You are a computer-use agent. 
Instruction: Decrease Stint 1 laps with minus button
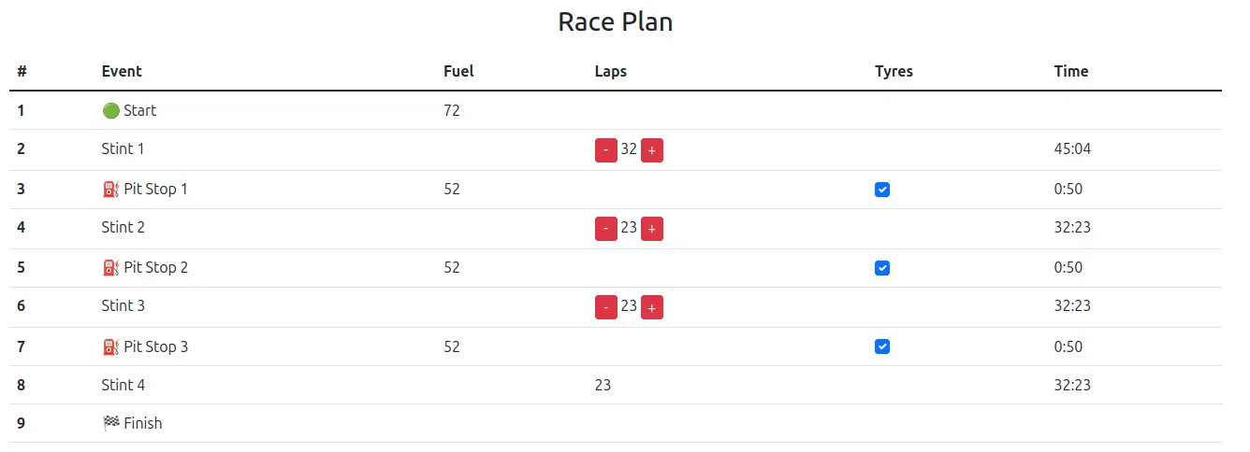click(x=605, y=150)
